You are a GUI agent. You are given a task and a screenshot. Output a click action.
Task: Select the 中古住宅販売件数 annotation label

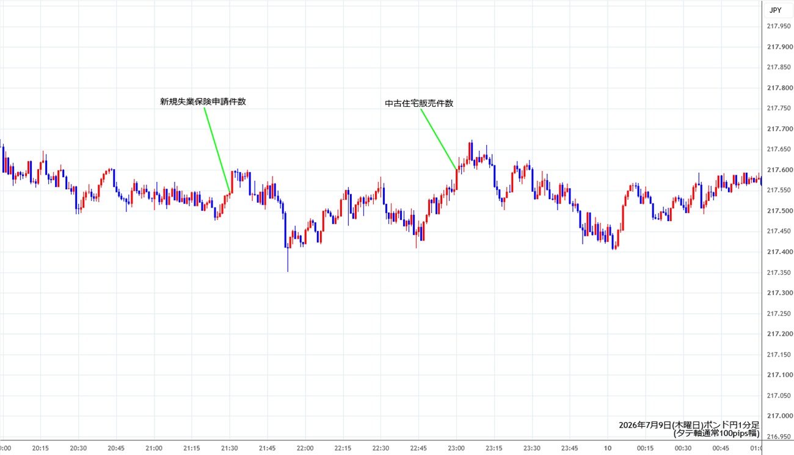pos(419,103)
